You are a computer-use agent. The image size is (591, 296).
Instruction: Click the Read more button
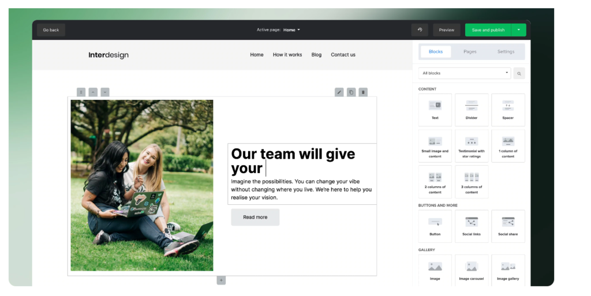[255, 218]
